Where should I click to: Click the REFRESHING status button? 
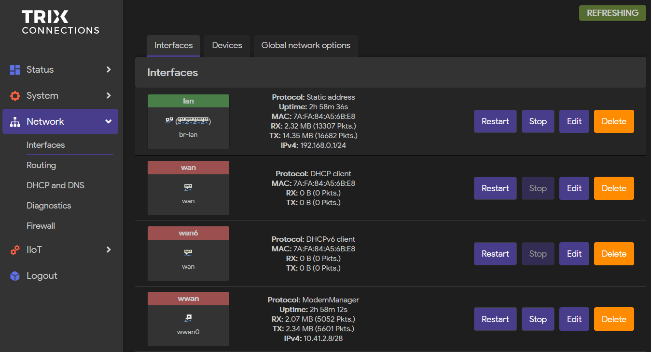pos(612,13)
